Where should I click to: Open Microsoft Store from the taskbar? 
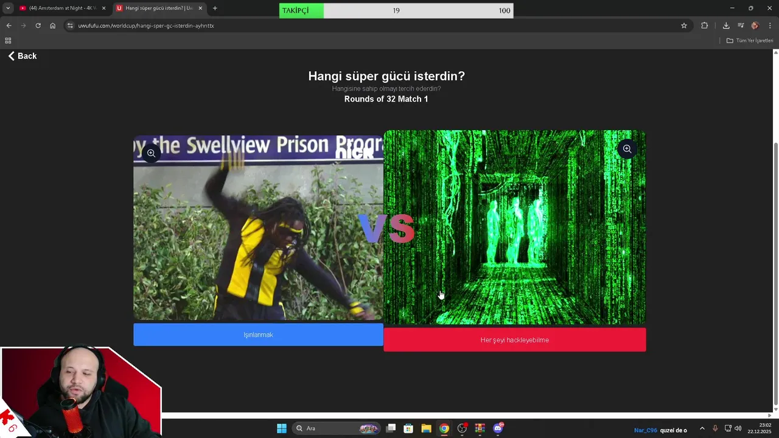tap(408, 428)
